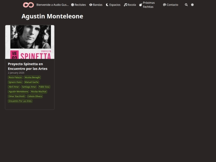Select the Agustin Monteleone tag
216x162 pixels.
[18, 92]
